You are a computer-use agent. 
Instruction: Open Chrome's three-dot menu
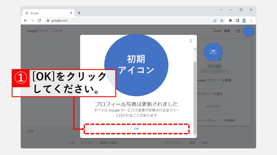[x=251, y=20]
